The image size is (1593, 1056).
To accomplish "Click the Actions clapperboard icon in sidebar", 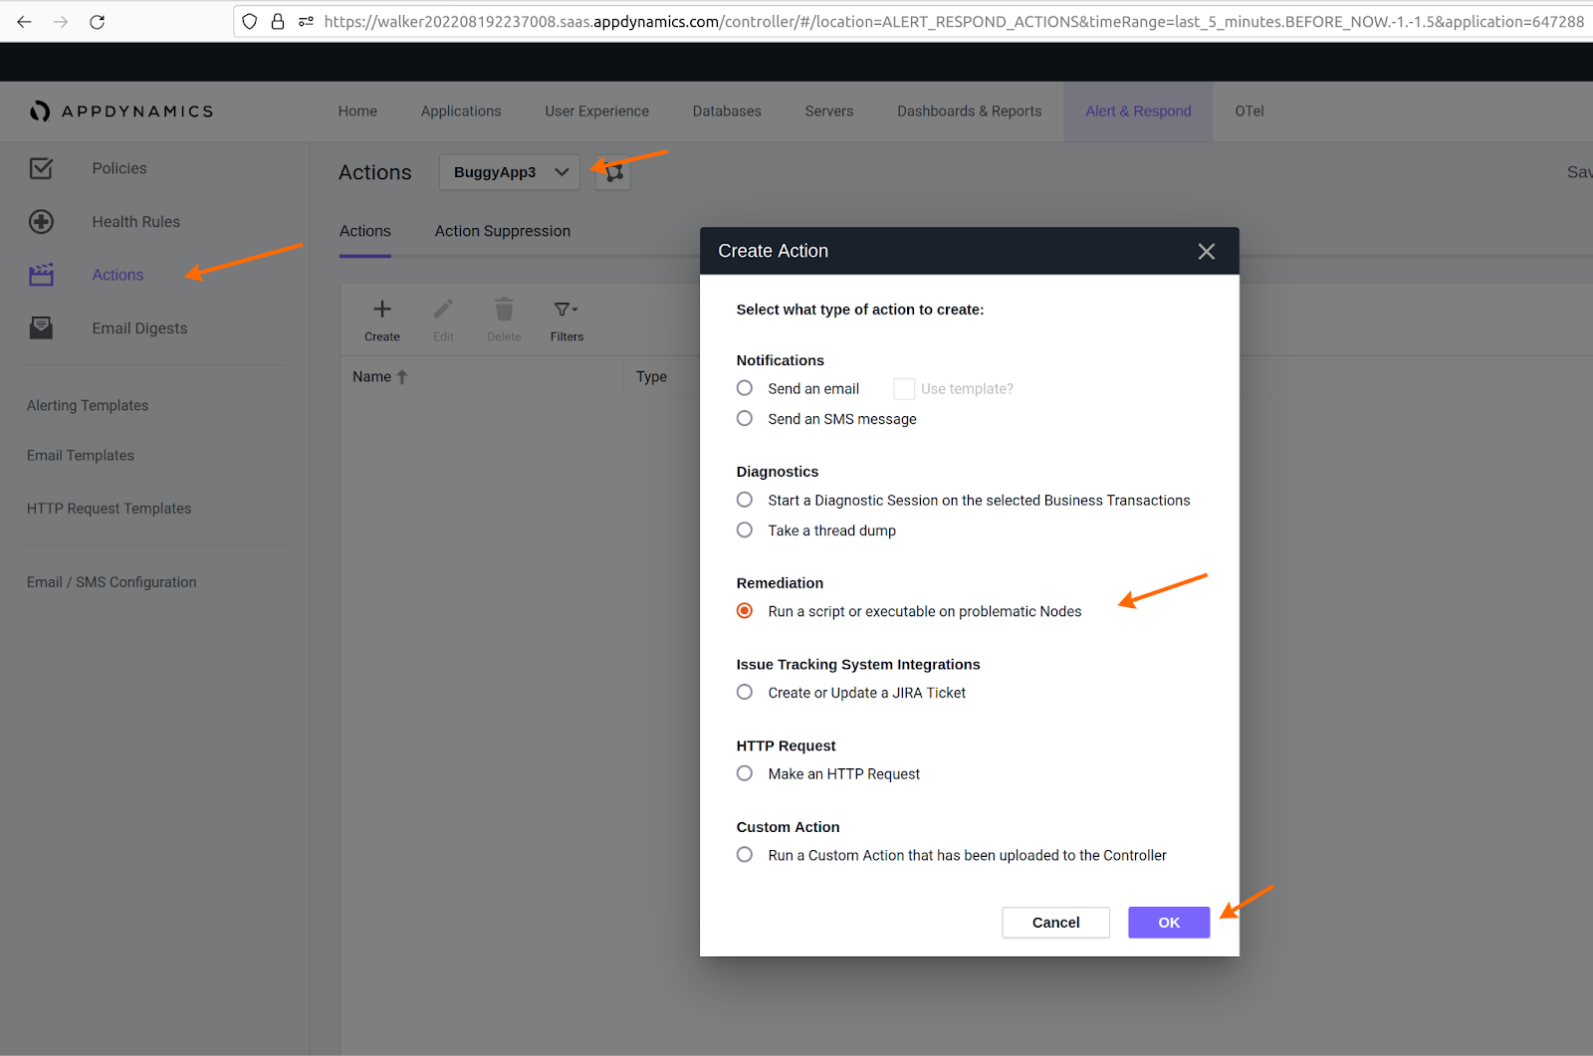I will click(x=41, y=275).
